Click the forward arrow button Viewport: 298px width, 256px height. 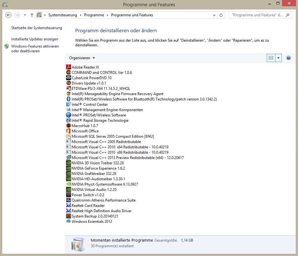pos(17,15)
